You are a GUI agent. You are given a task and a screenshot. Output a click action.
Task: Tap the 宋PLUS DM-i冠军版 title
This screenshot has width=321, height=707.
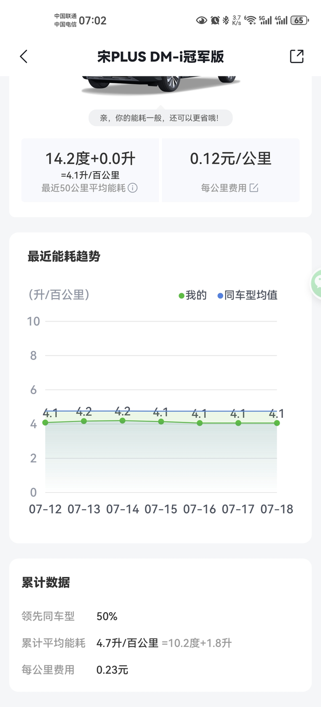(x=160, y=56)
